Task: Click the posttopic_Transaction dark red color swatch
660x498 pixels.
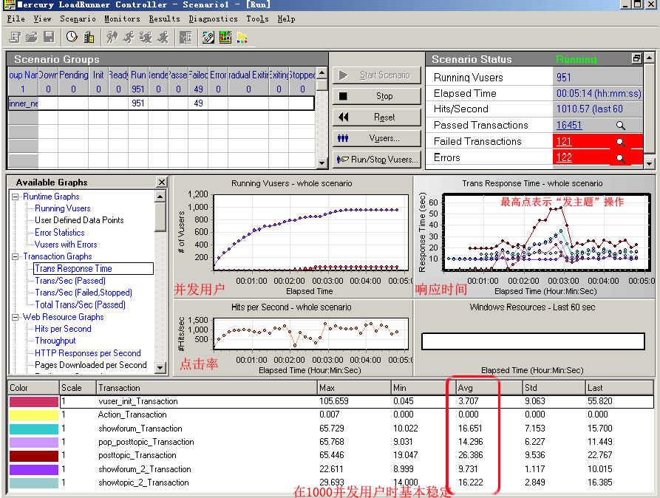Action: pos(33,456)
